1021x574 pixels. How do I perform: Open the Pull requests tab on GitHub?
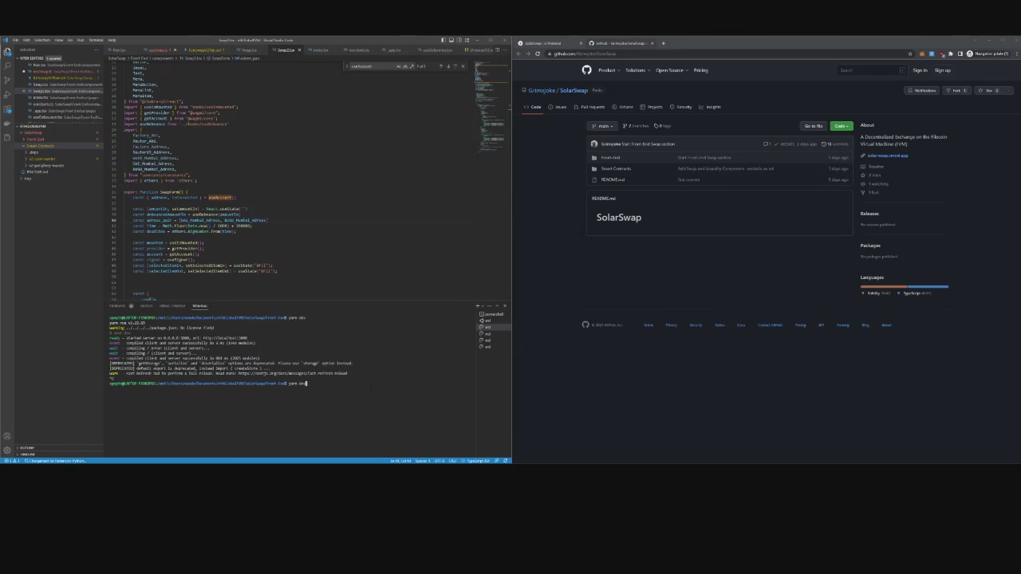pos(589,107)
